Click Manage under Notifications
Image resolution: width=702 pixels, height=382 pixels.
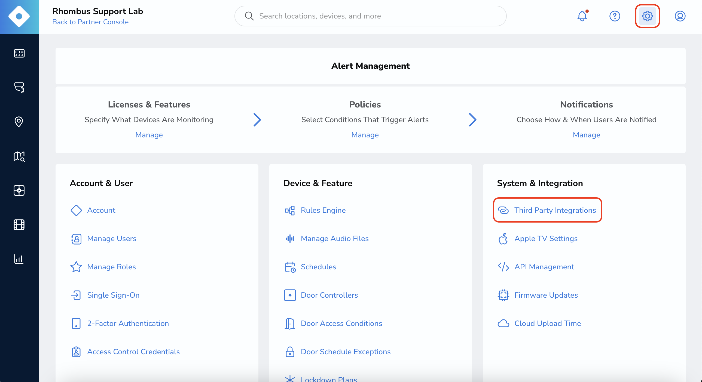[x=587, y=135]
